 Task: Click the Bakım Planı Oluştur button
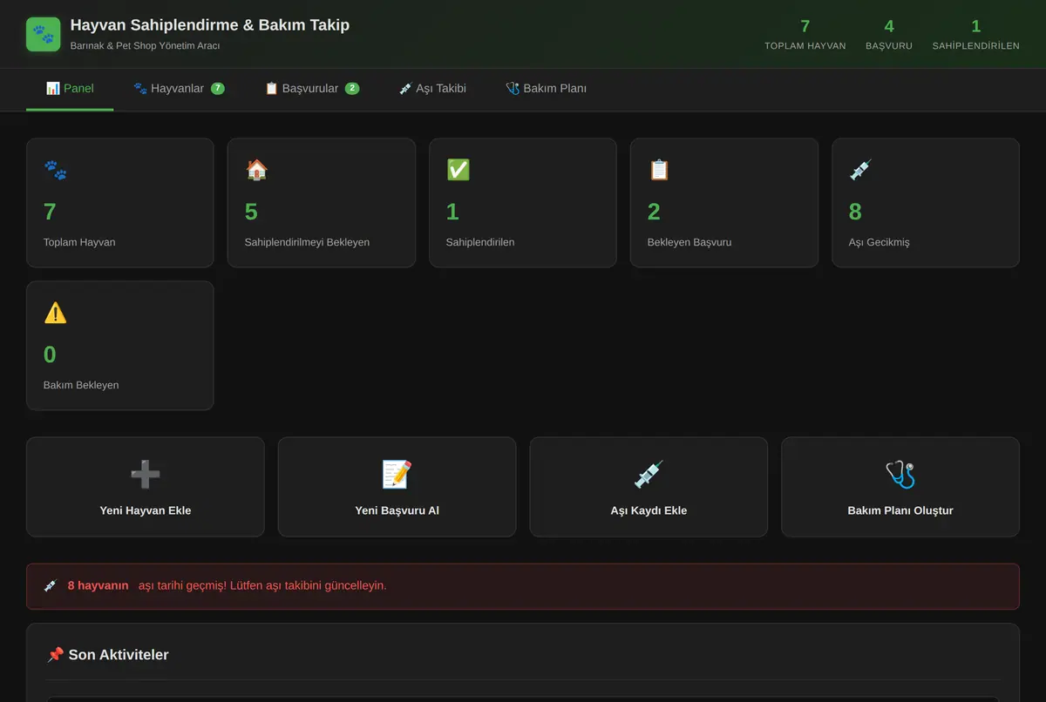(900, 487)
